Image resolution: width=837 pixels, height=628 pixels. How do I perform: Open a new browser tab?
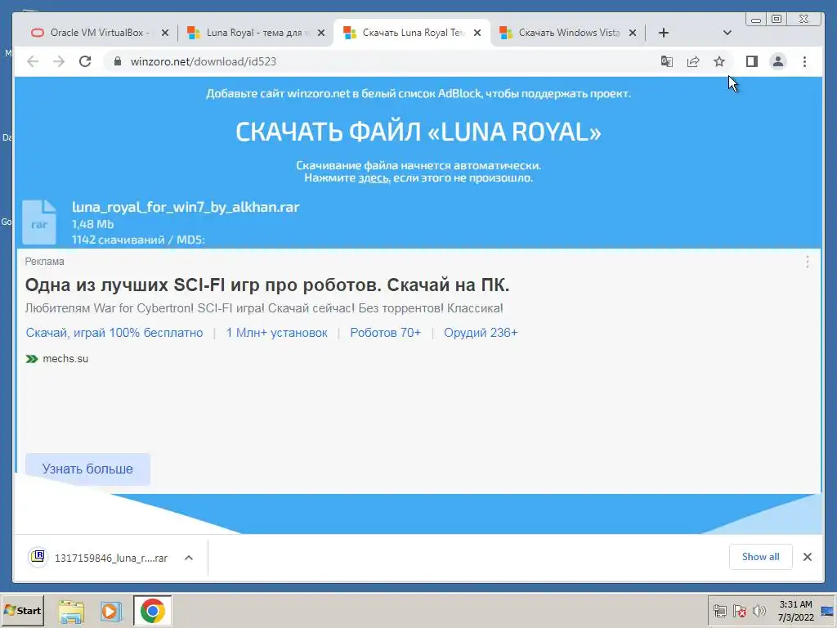[664, 33]
